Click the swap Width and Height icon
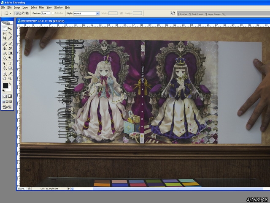 point(121,13)
